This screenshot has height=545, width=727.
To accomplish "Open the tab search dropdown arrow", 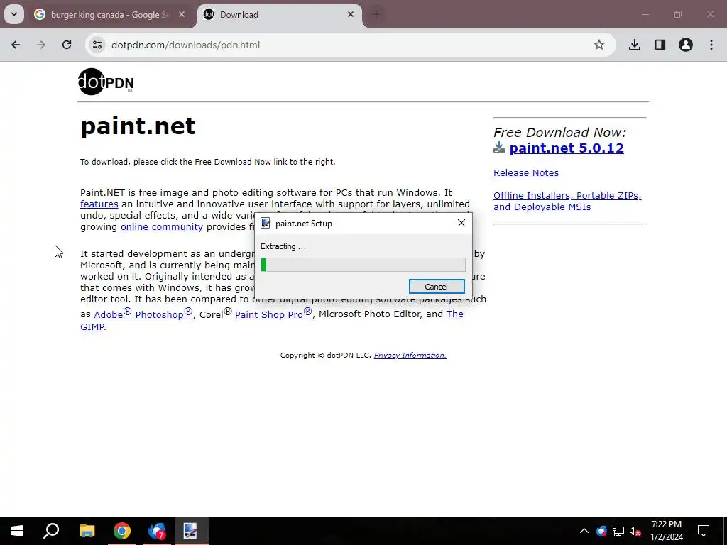I will point(14,14).
